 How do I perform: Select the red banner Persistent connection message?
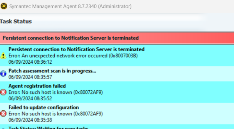pyautogui.click(x=117, y=38)
